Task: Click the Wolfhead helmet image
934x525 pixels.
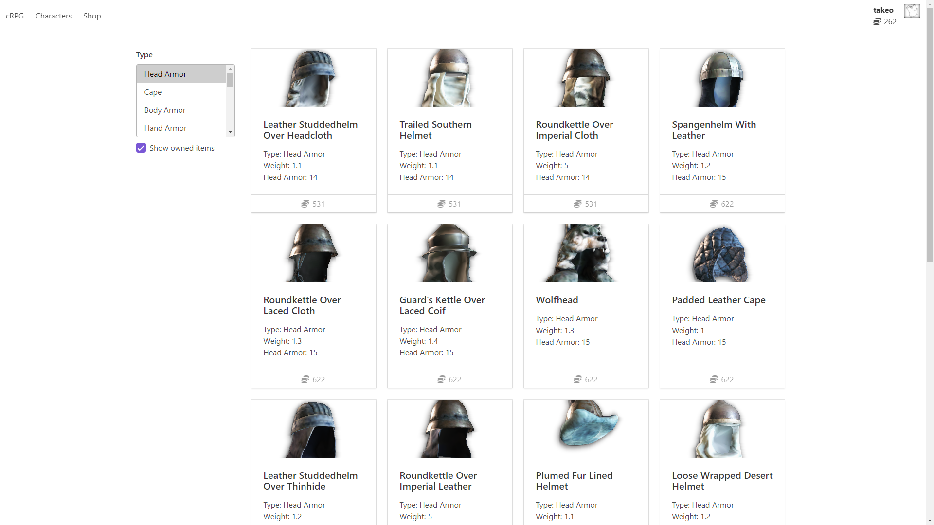Action: tap(586, 253)
